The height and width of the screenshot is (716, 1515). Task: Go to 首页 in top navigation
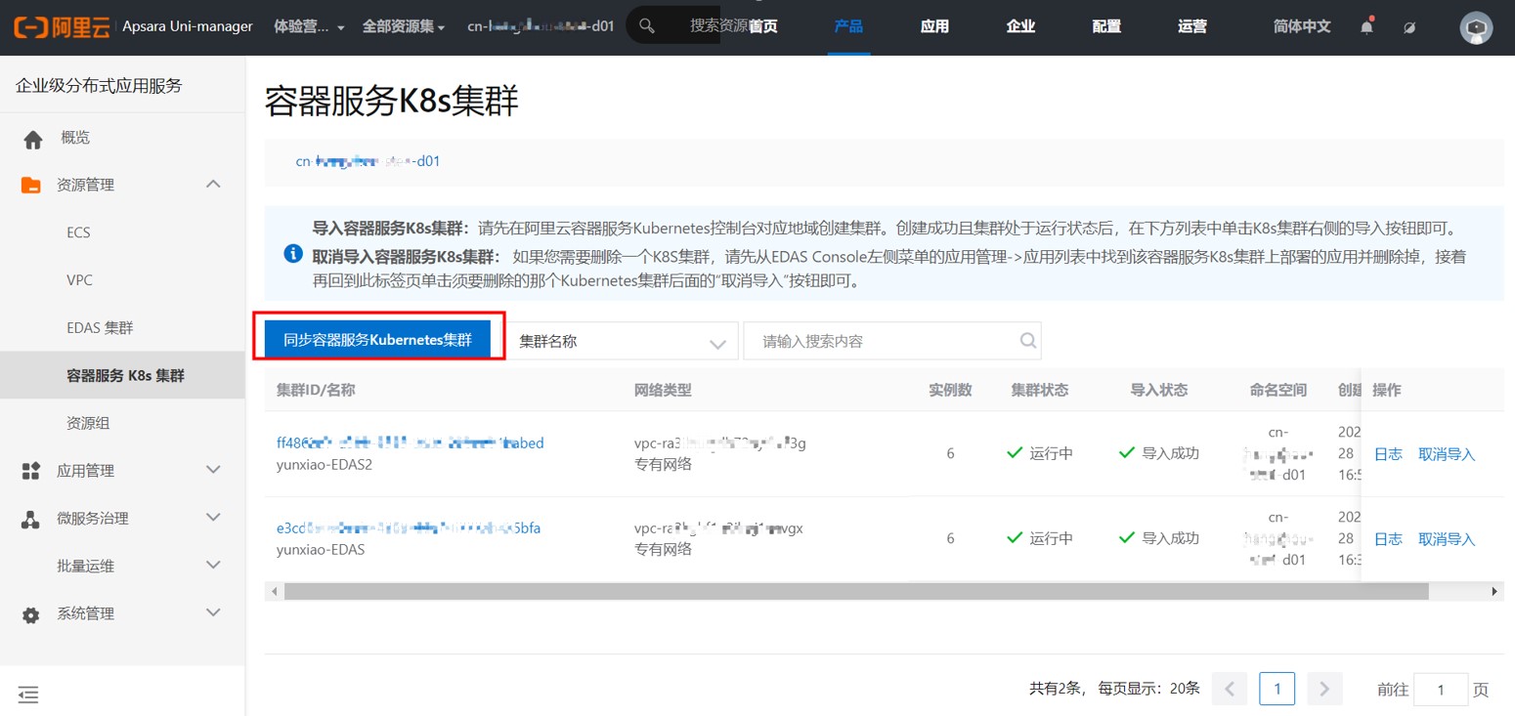[x=763, y=26]
